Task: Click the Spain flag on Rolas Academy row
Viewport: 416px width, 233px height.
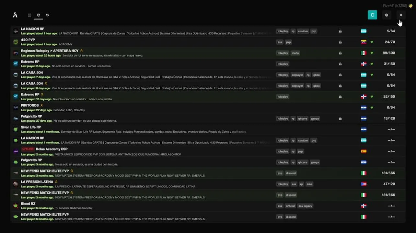Action: pos(364,151)
